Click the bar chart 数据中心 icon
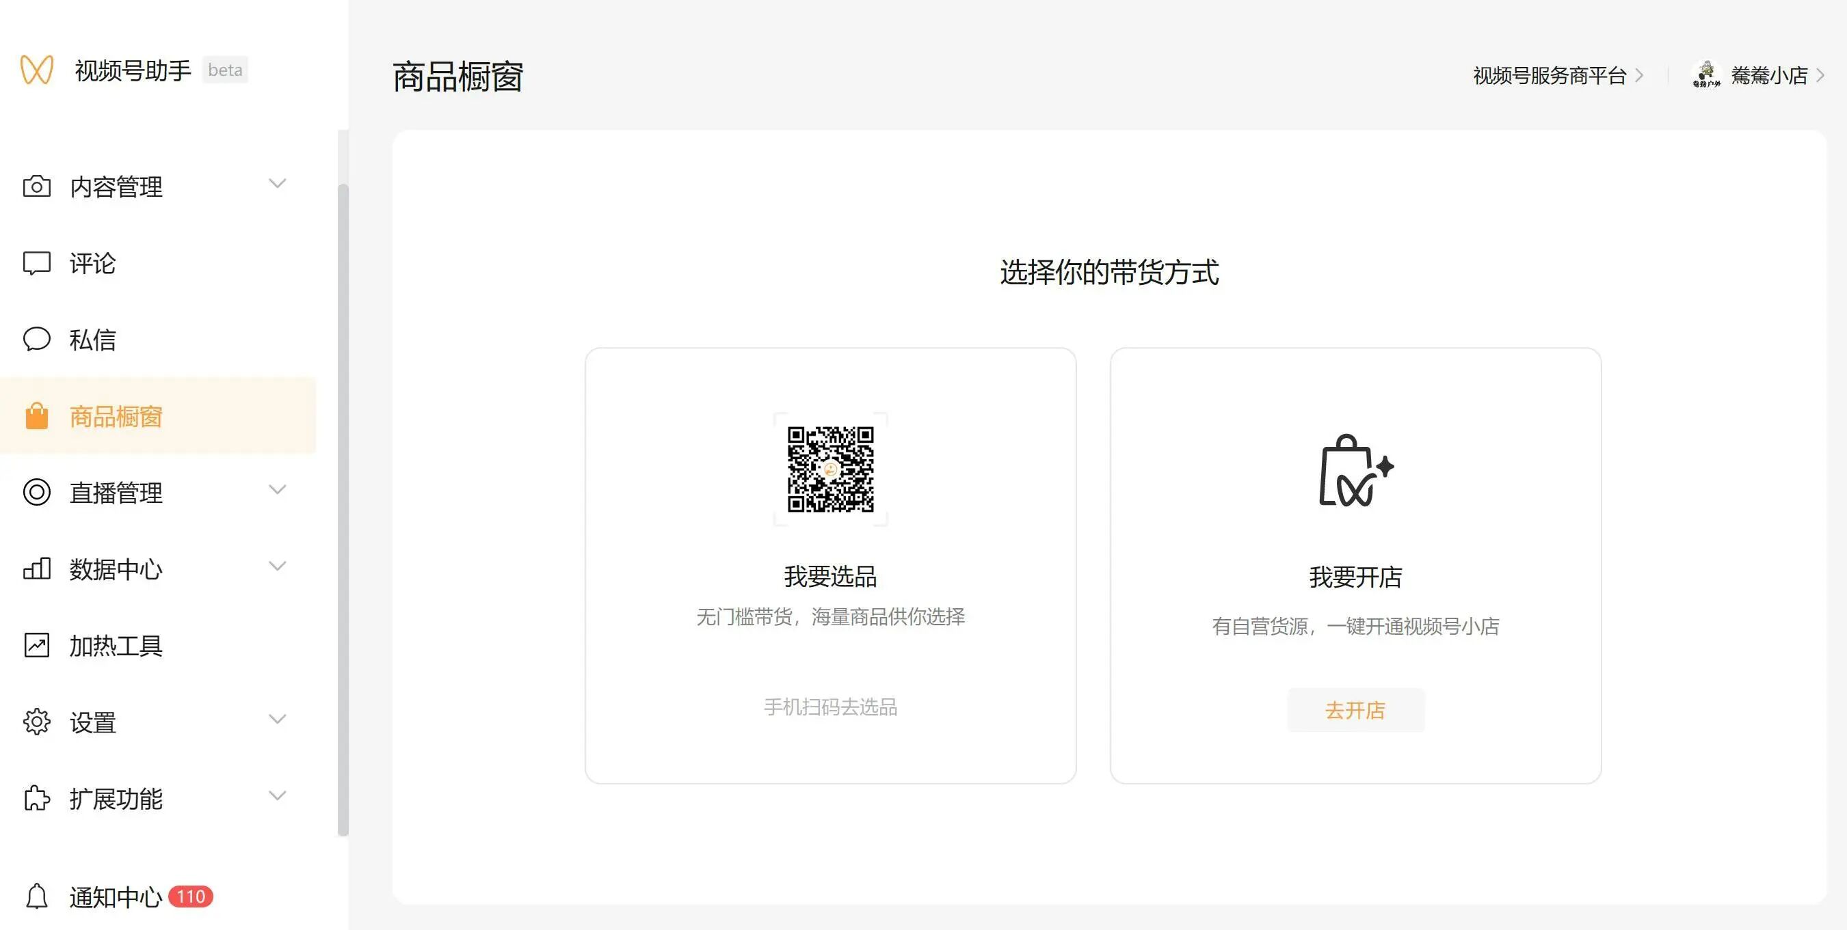Viewport: 1847px width, 930px height. (x=36, y=569)
